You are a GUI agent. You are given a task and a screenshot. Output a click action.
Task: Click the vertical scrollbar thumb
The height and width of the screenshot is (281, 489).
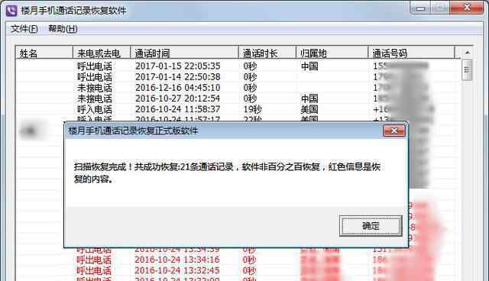coord(467,69)
